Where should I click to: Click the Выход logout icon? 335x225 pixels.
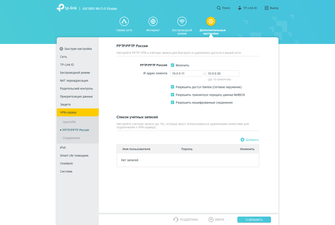click(x=266, y=8)
